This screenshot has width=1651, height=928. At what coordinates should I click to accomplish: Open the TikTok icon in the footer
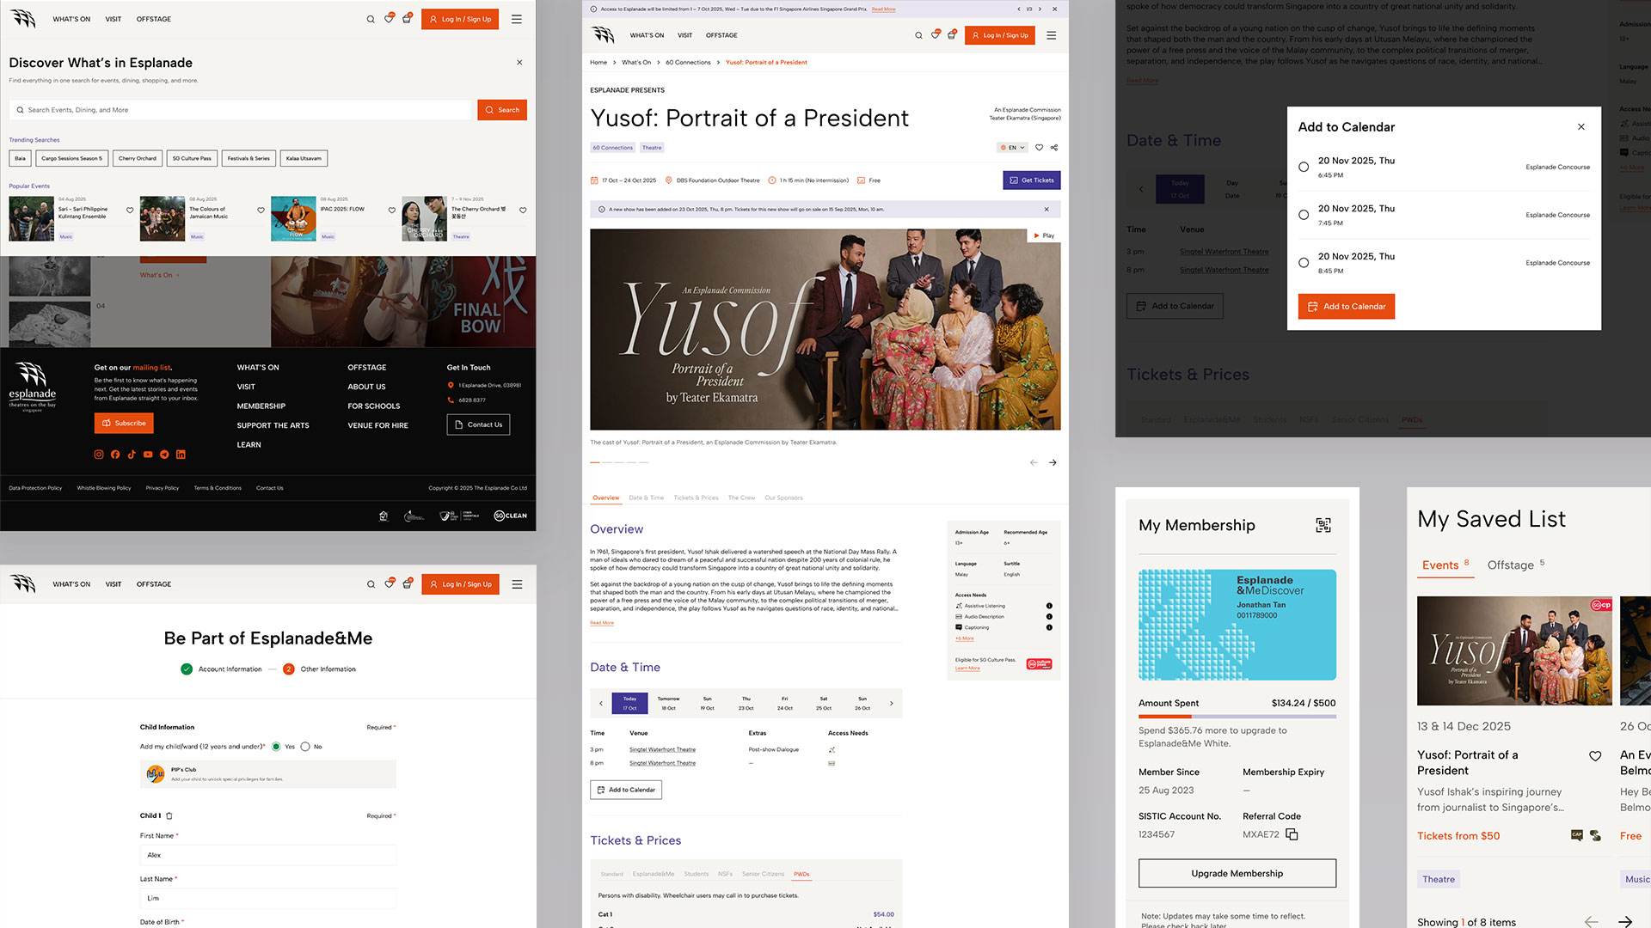click(x=132, y=455)
